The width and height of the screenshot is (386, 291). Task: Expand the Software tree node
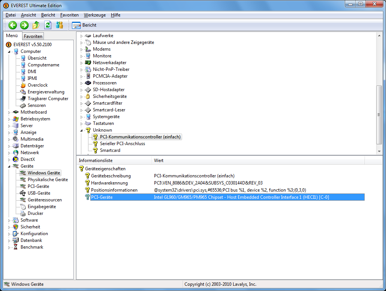click(9, 220)
